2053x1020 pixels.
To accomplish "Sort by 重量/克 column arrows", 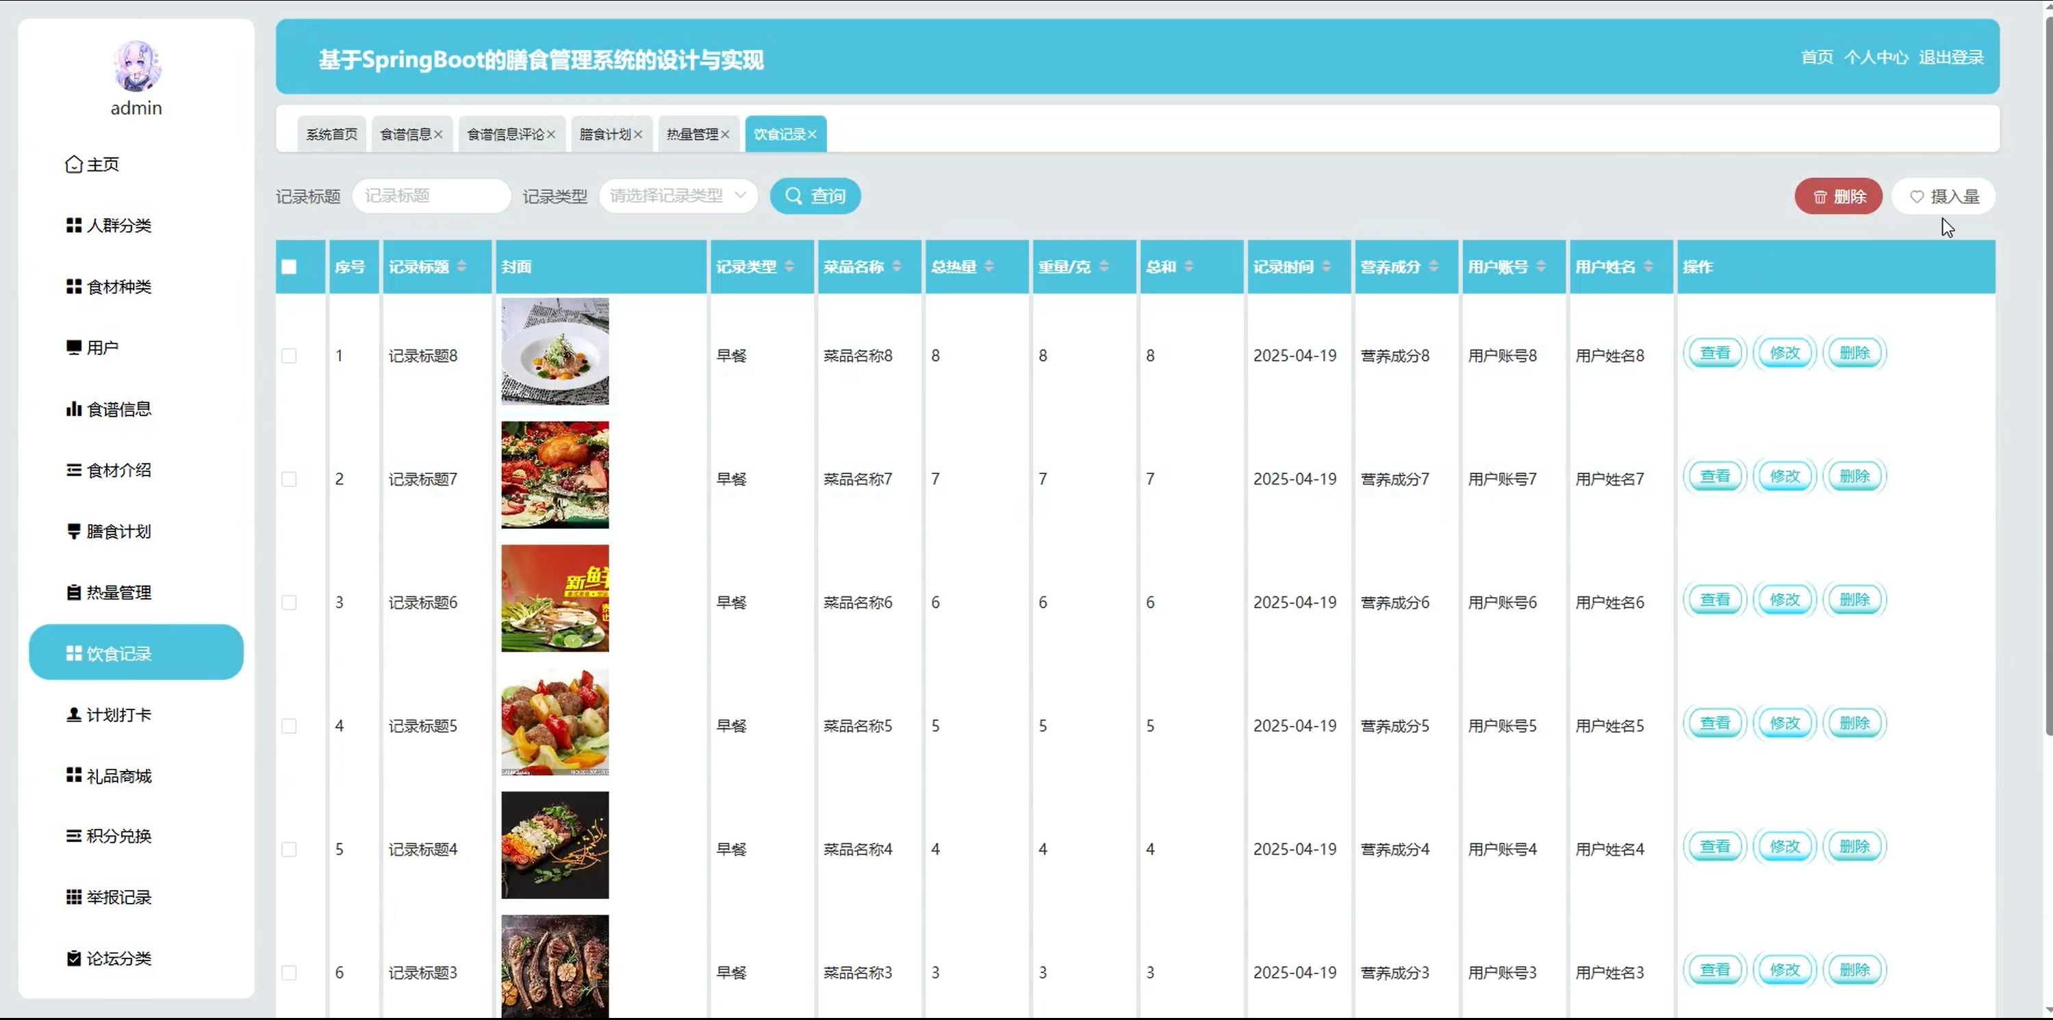I will (1105, 267).
